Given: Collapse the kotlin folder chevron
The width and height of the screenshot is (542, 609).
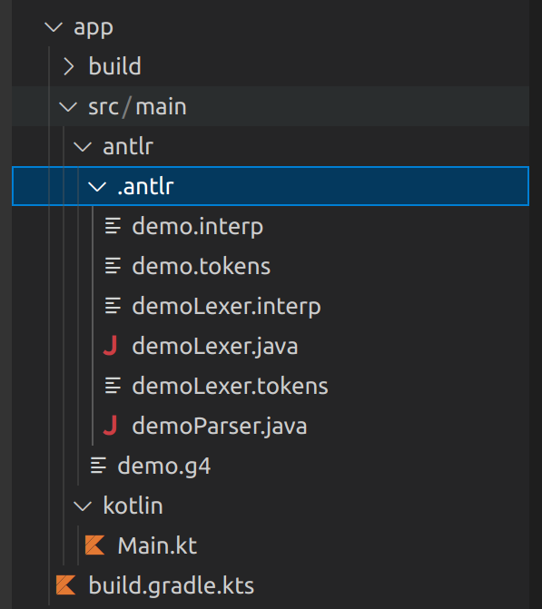Looking at the screenshot, I should click(x=83, y=506).
